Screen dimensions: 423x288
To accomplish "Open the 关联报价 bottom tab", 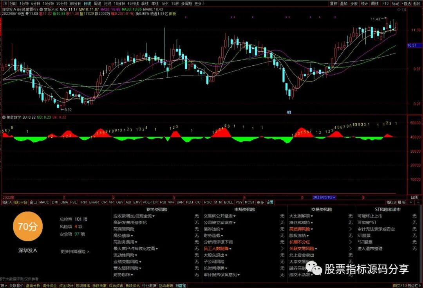I will 16,286.
